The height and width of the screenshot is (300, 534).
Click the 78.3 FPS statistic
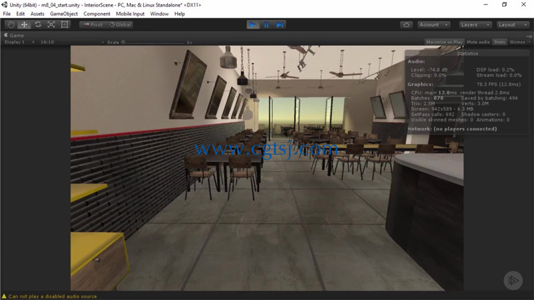pos(498,85)
